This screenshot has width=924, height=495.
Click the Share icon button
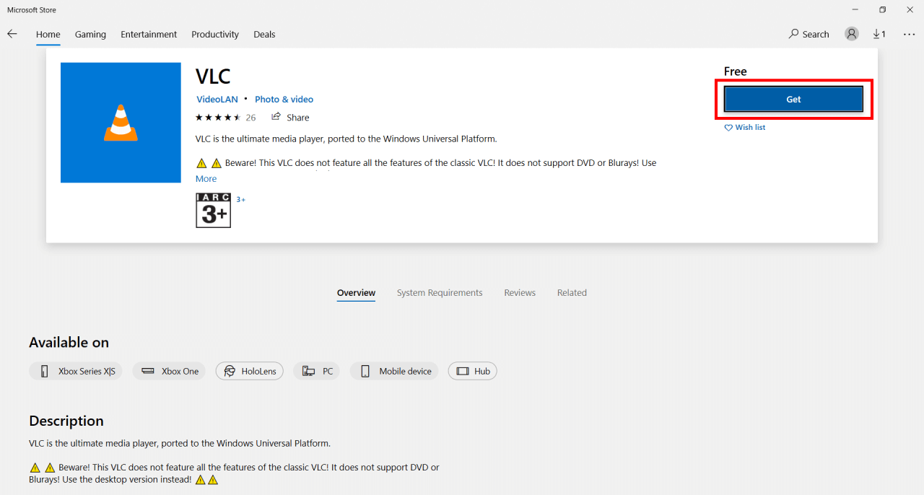coord(290,118)
